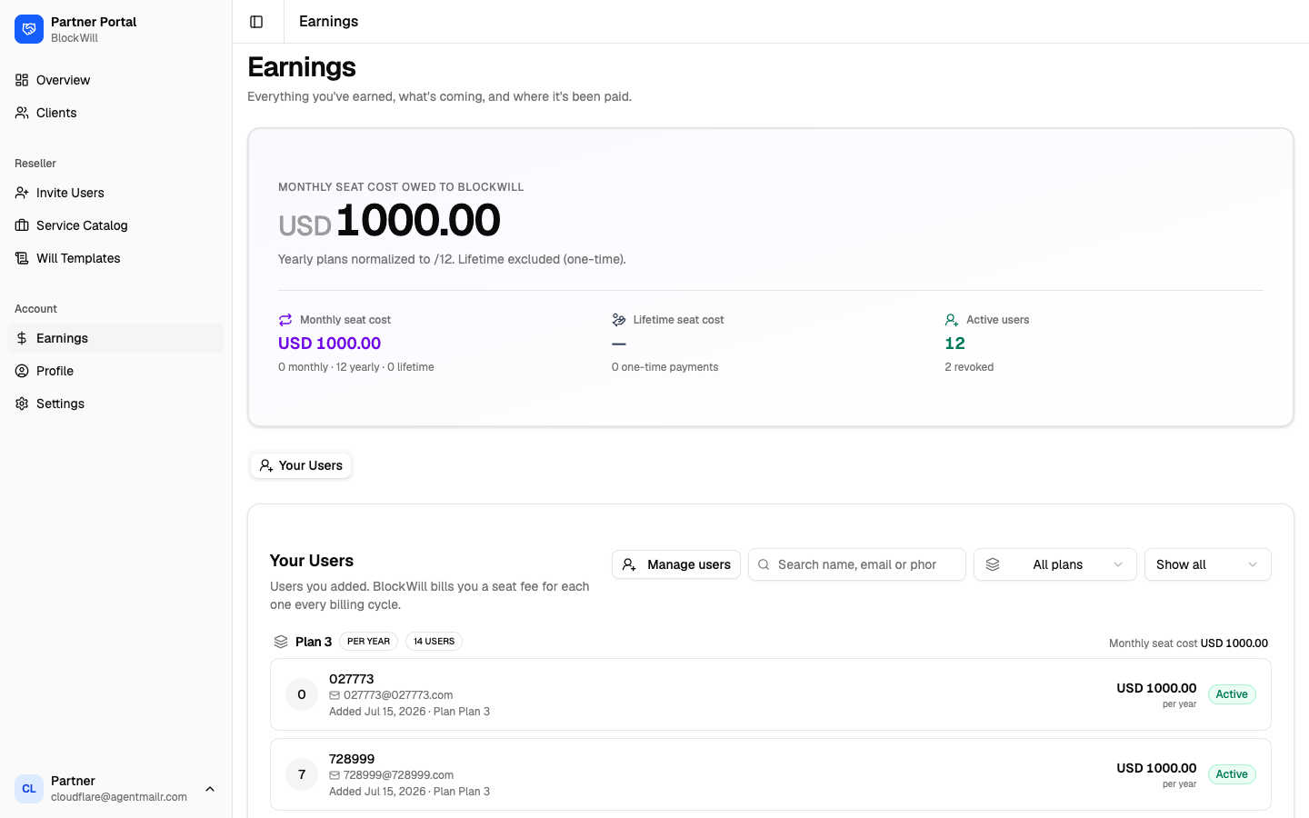Image resolution: width=1309 pixels, height=818 pixels.
Task: Click the Clients people icon
Action: pos(22,113)
